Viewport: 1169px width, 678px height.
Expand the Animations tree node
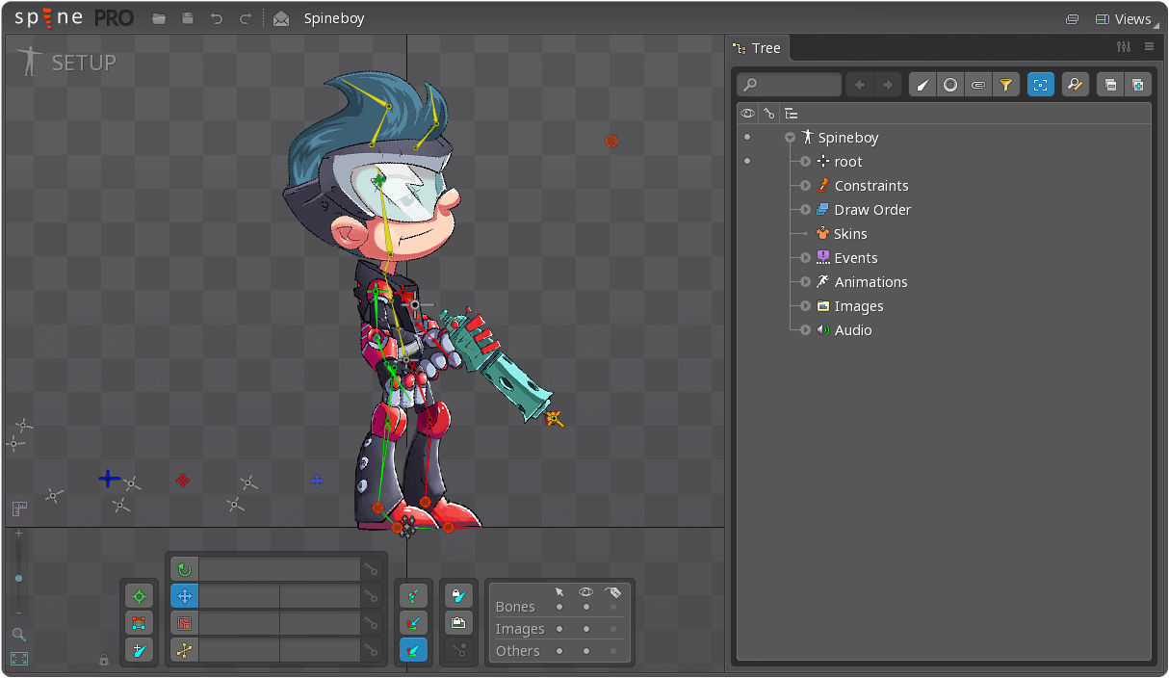coord(806,282)
